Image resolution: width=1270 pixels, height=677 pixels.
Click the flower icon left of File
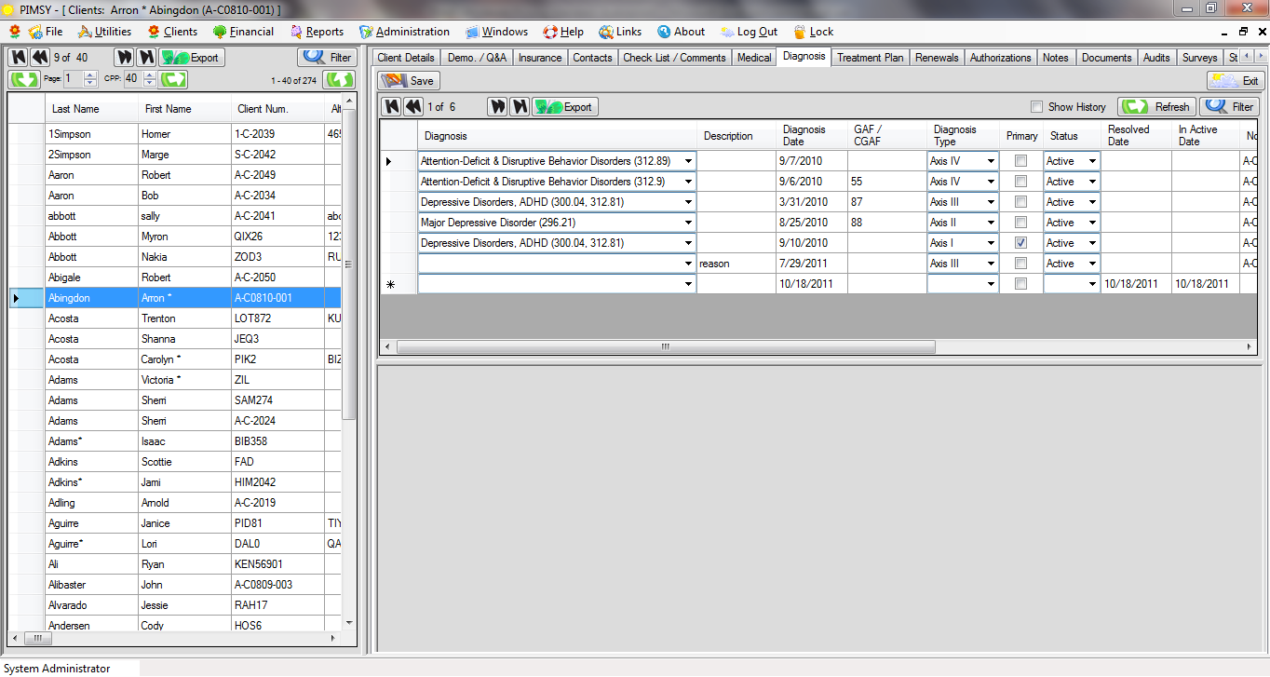coord(15,31)
